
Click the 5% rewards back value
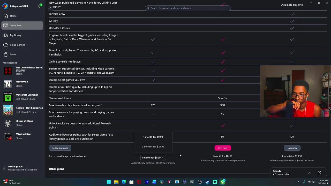pyautogui.click(x=222, y=137)
